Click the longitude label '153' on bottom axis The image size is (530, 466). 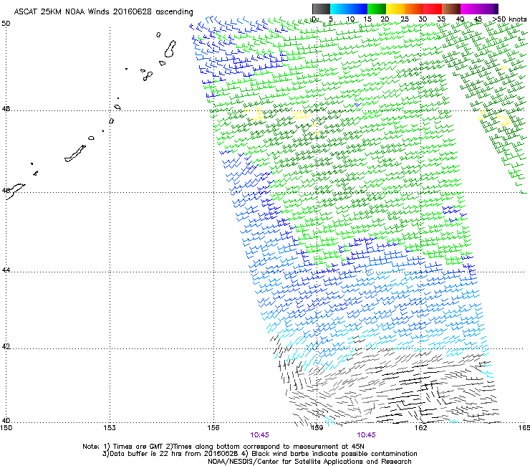click(x=110, y=428)
